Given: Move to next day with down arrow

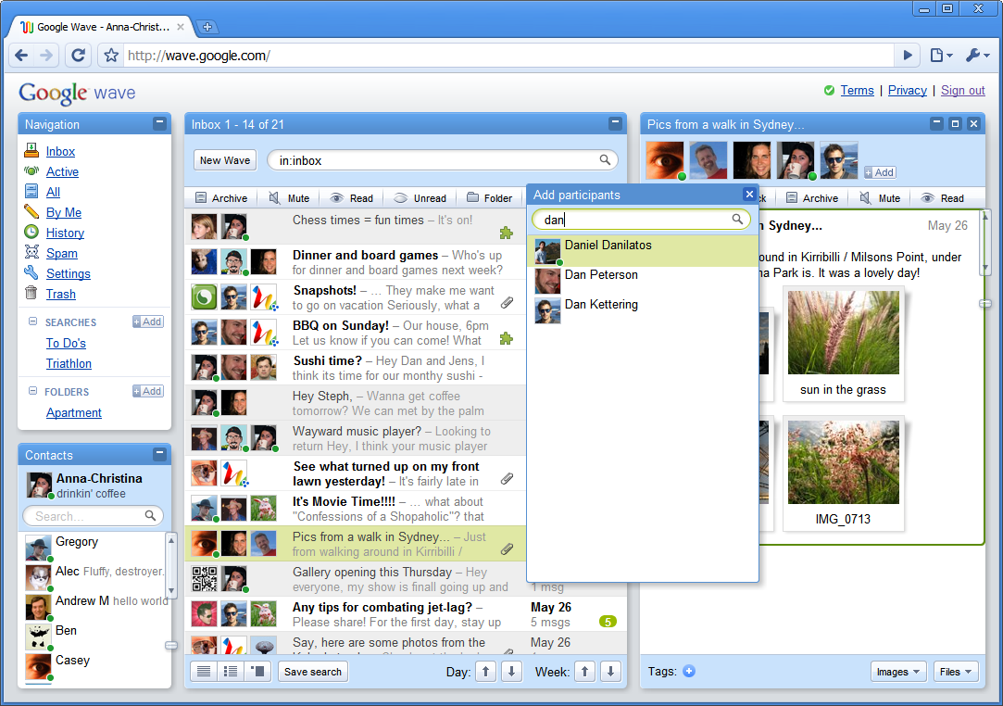Looking at the screenshot, I should click(x=511, y=672).
